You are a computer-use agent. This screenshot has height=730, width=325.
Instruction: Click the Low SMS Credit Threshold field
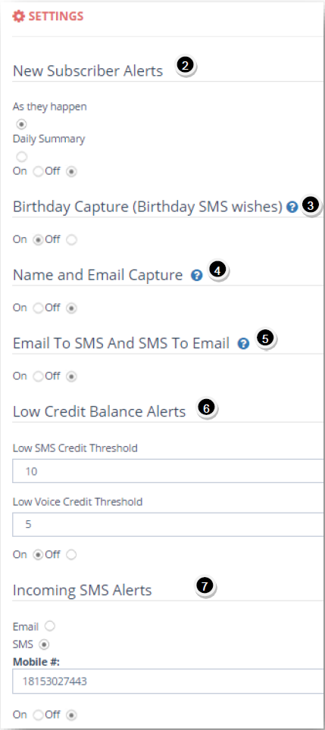167,471
